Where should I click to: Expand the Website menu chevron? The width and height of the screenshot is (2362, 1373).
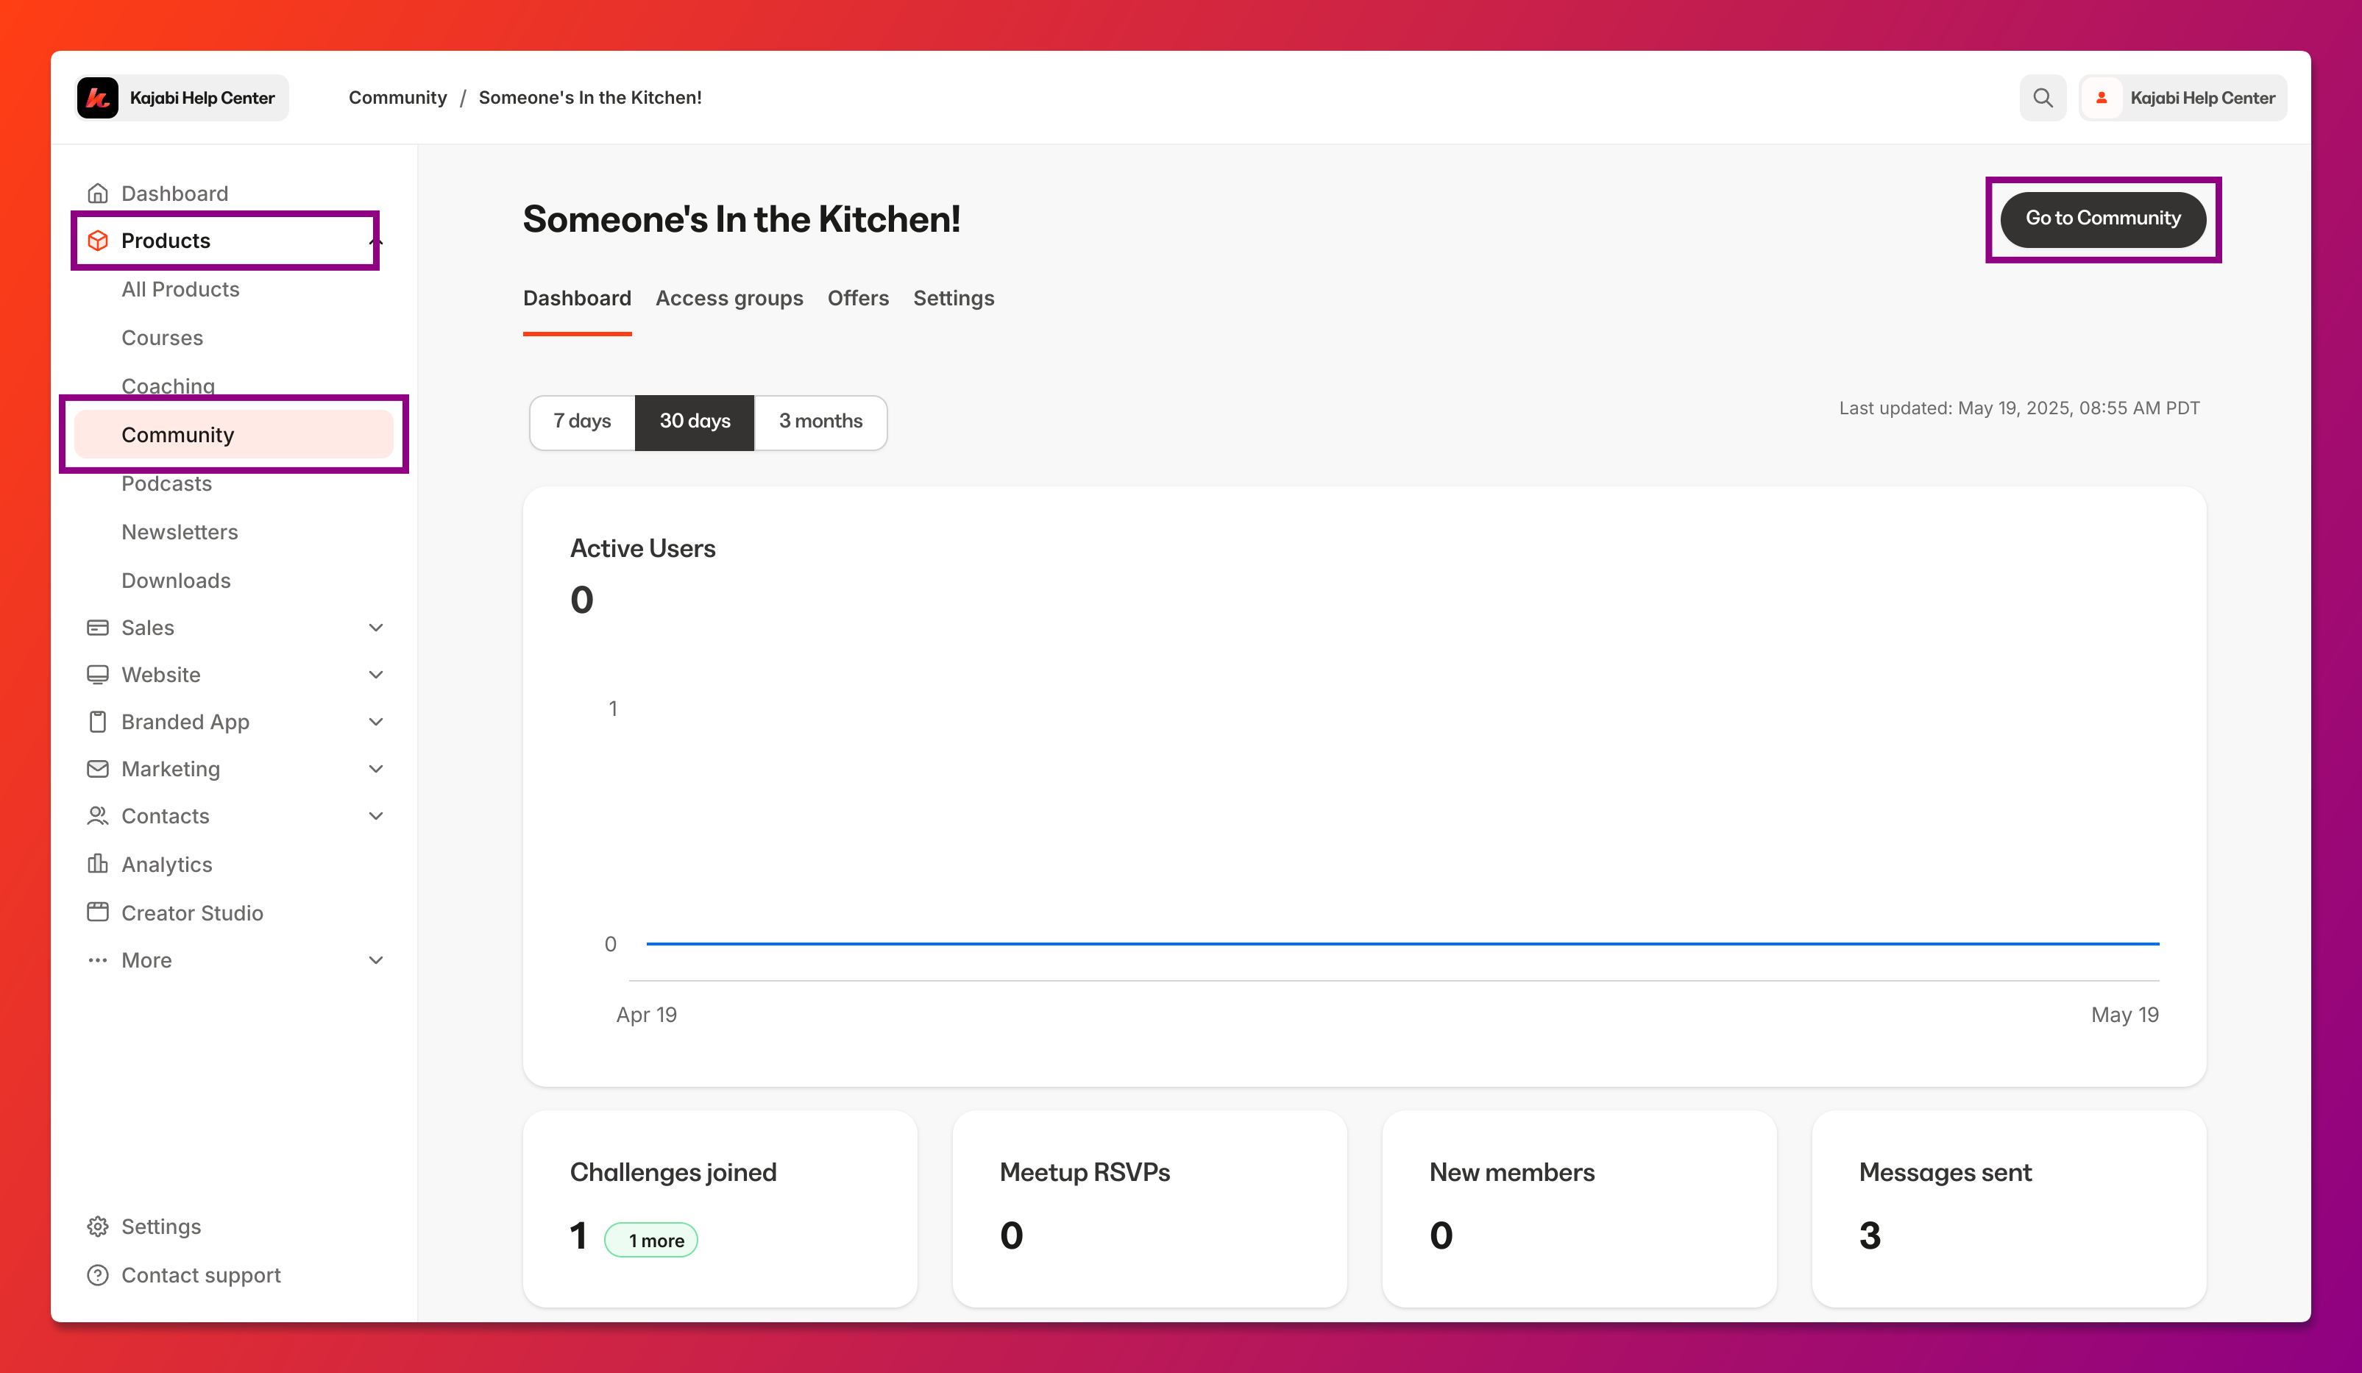coord(376,675)
